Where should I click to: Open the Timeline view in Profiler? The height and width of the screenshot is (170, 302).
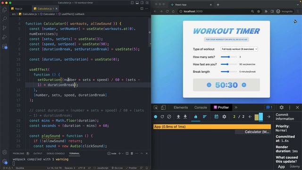(216, 117)
